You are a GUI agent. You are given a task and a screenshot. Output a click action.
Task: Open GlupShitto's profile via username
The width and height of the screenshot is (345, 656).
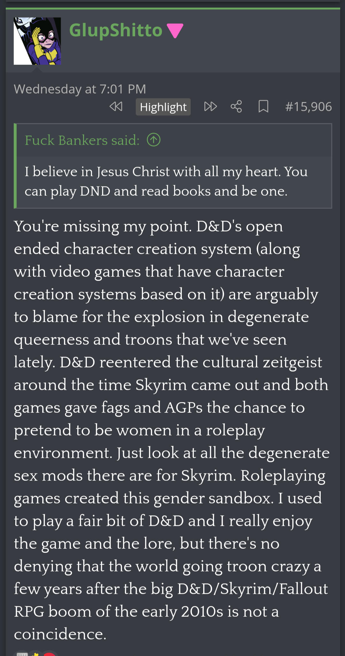[116, 30]
